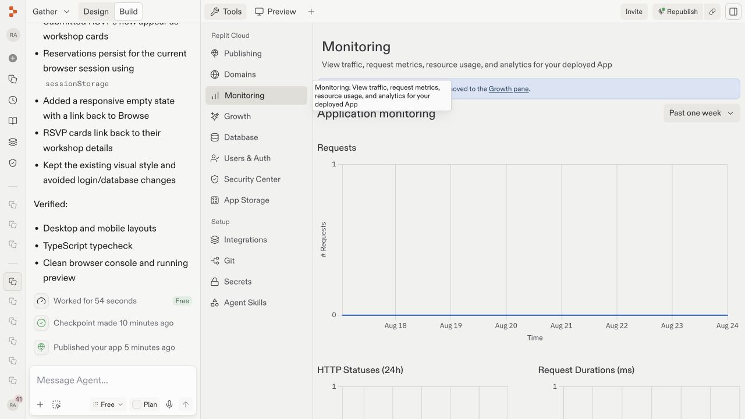Image resolution: width=745 pixels, height=419 pixels.
Task: Click the 'HTTP Statuses (24h)' heading
Action: [x=360, y=370]
